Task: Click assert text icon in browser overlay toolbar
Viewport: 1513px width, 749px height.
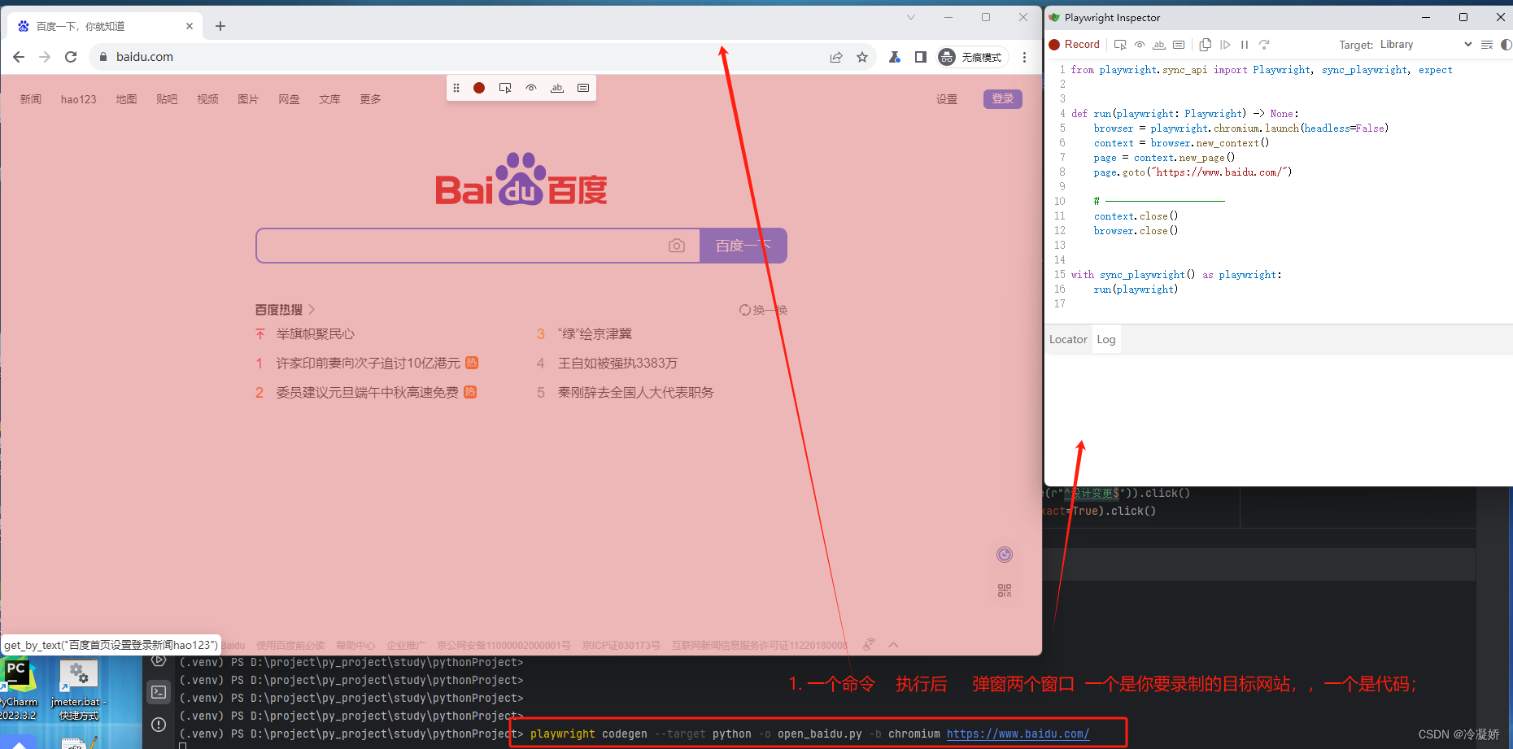Action: [x=557, y=88]
